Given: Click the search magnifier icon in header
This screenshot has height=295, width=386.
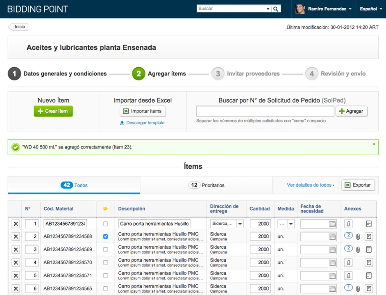Looking at the screenshot, I should 276,9.
